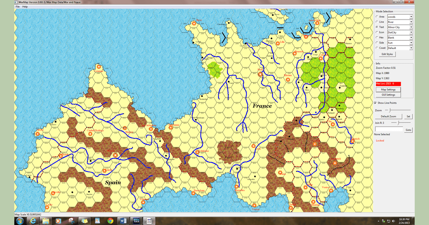Open Windows Explorer folder in taskbar
This screenshot has width=429, height=225.
(x=46, y=221)
